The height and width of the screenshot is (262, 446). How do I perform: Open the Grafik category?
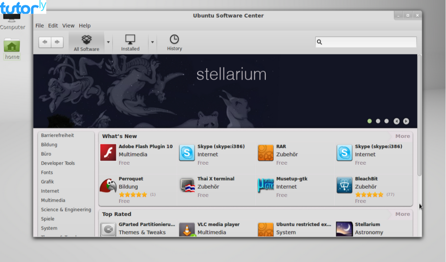[x=47, y=182]
